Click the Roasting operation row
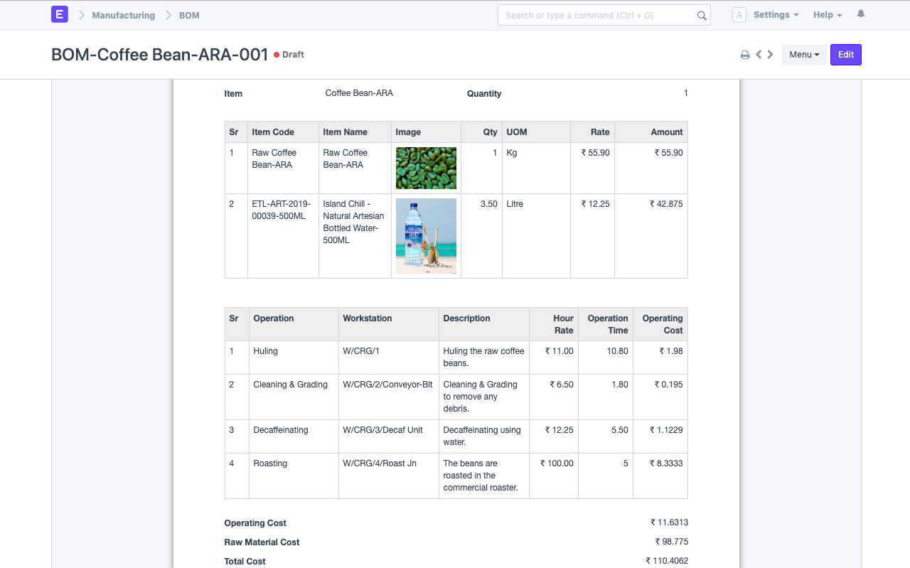This screenshot has width=910, height=568. click(456, 476)
